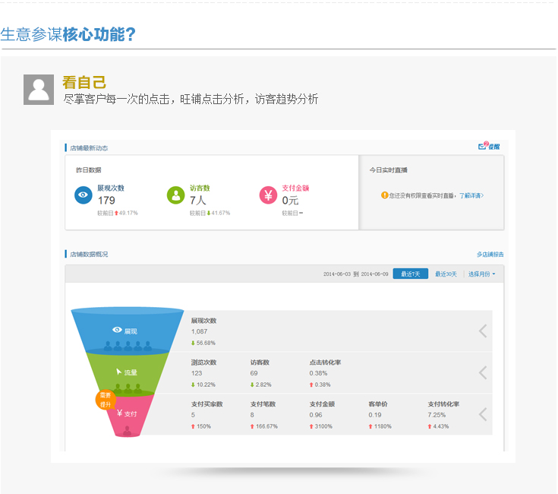Click the funnel 访客数 value 69
This screenshot has height=494, width=558.
point(254,373)
